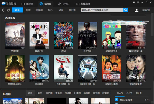Open the 电影 movies category

(x=28, y=10)
